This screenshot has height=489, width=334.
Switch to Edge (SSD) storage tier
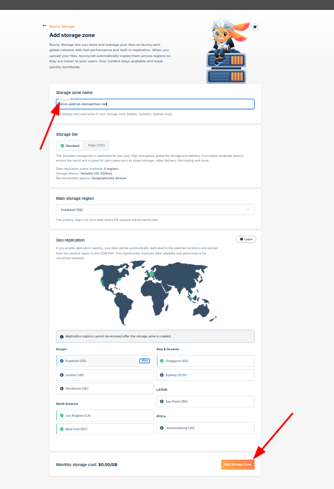click(96, 145)
